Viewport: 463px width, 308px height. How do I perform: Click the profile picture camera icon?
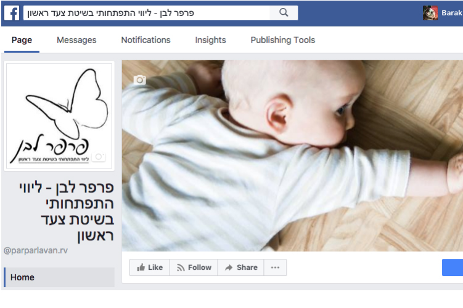click(99, 157)
